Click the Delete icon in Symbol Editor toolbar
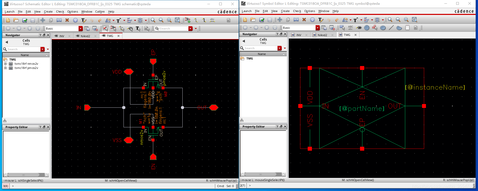This screenshot has width=478, height=191. pos(304,20)
